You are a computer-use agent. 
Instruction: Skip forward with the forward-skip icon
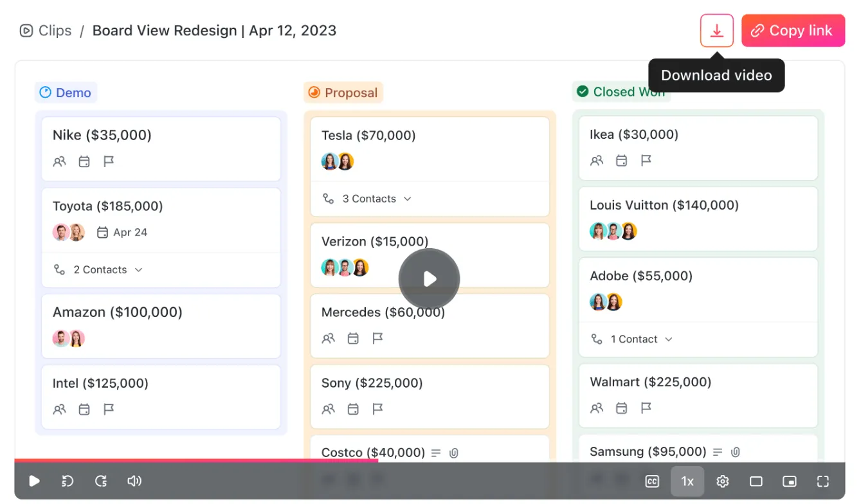click(x=101, y=481)
